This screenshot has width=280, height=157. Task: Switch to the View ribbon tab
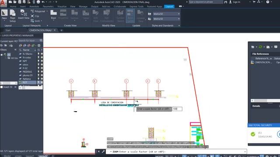(73, 7)
